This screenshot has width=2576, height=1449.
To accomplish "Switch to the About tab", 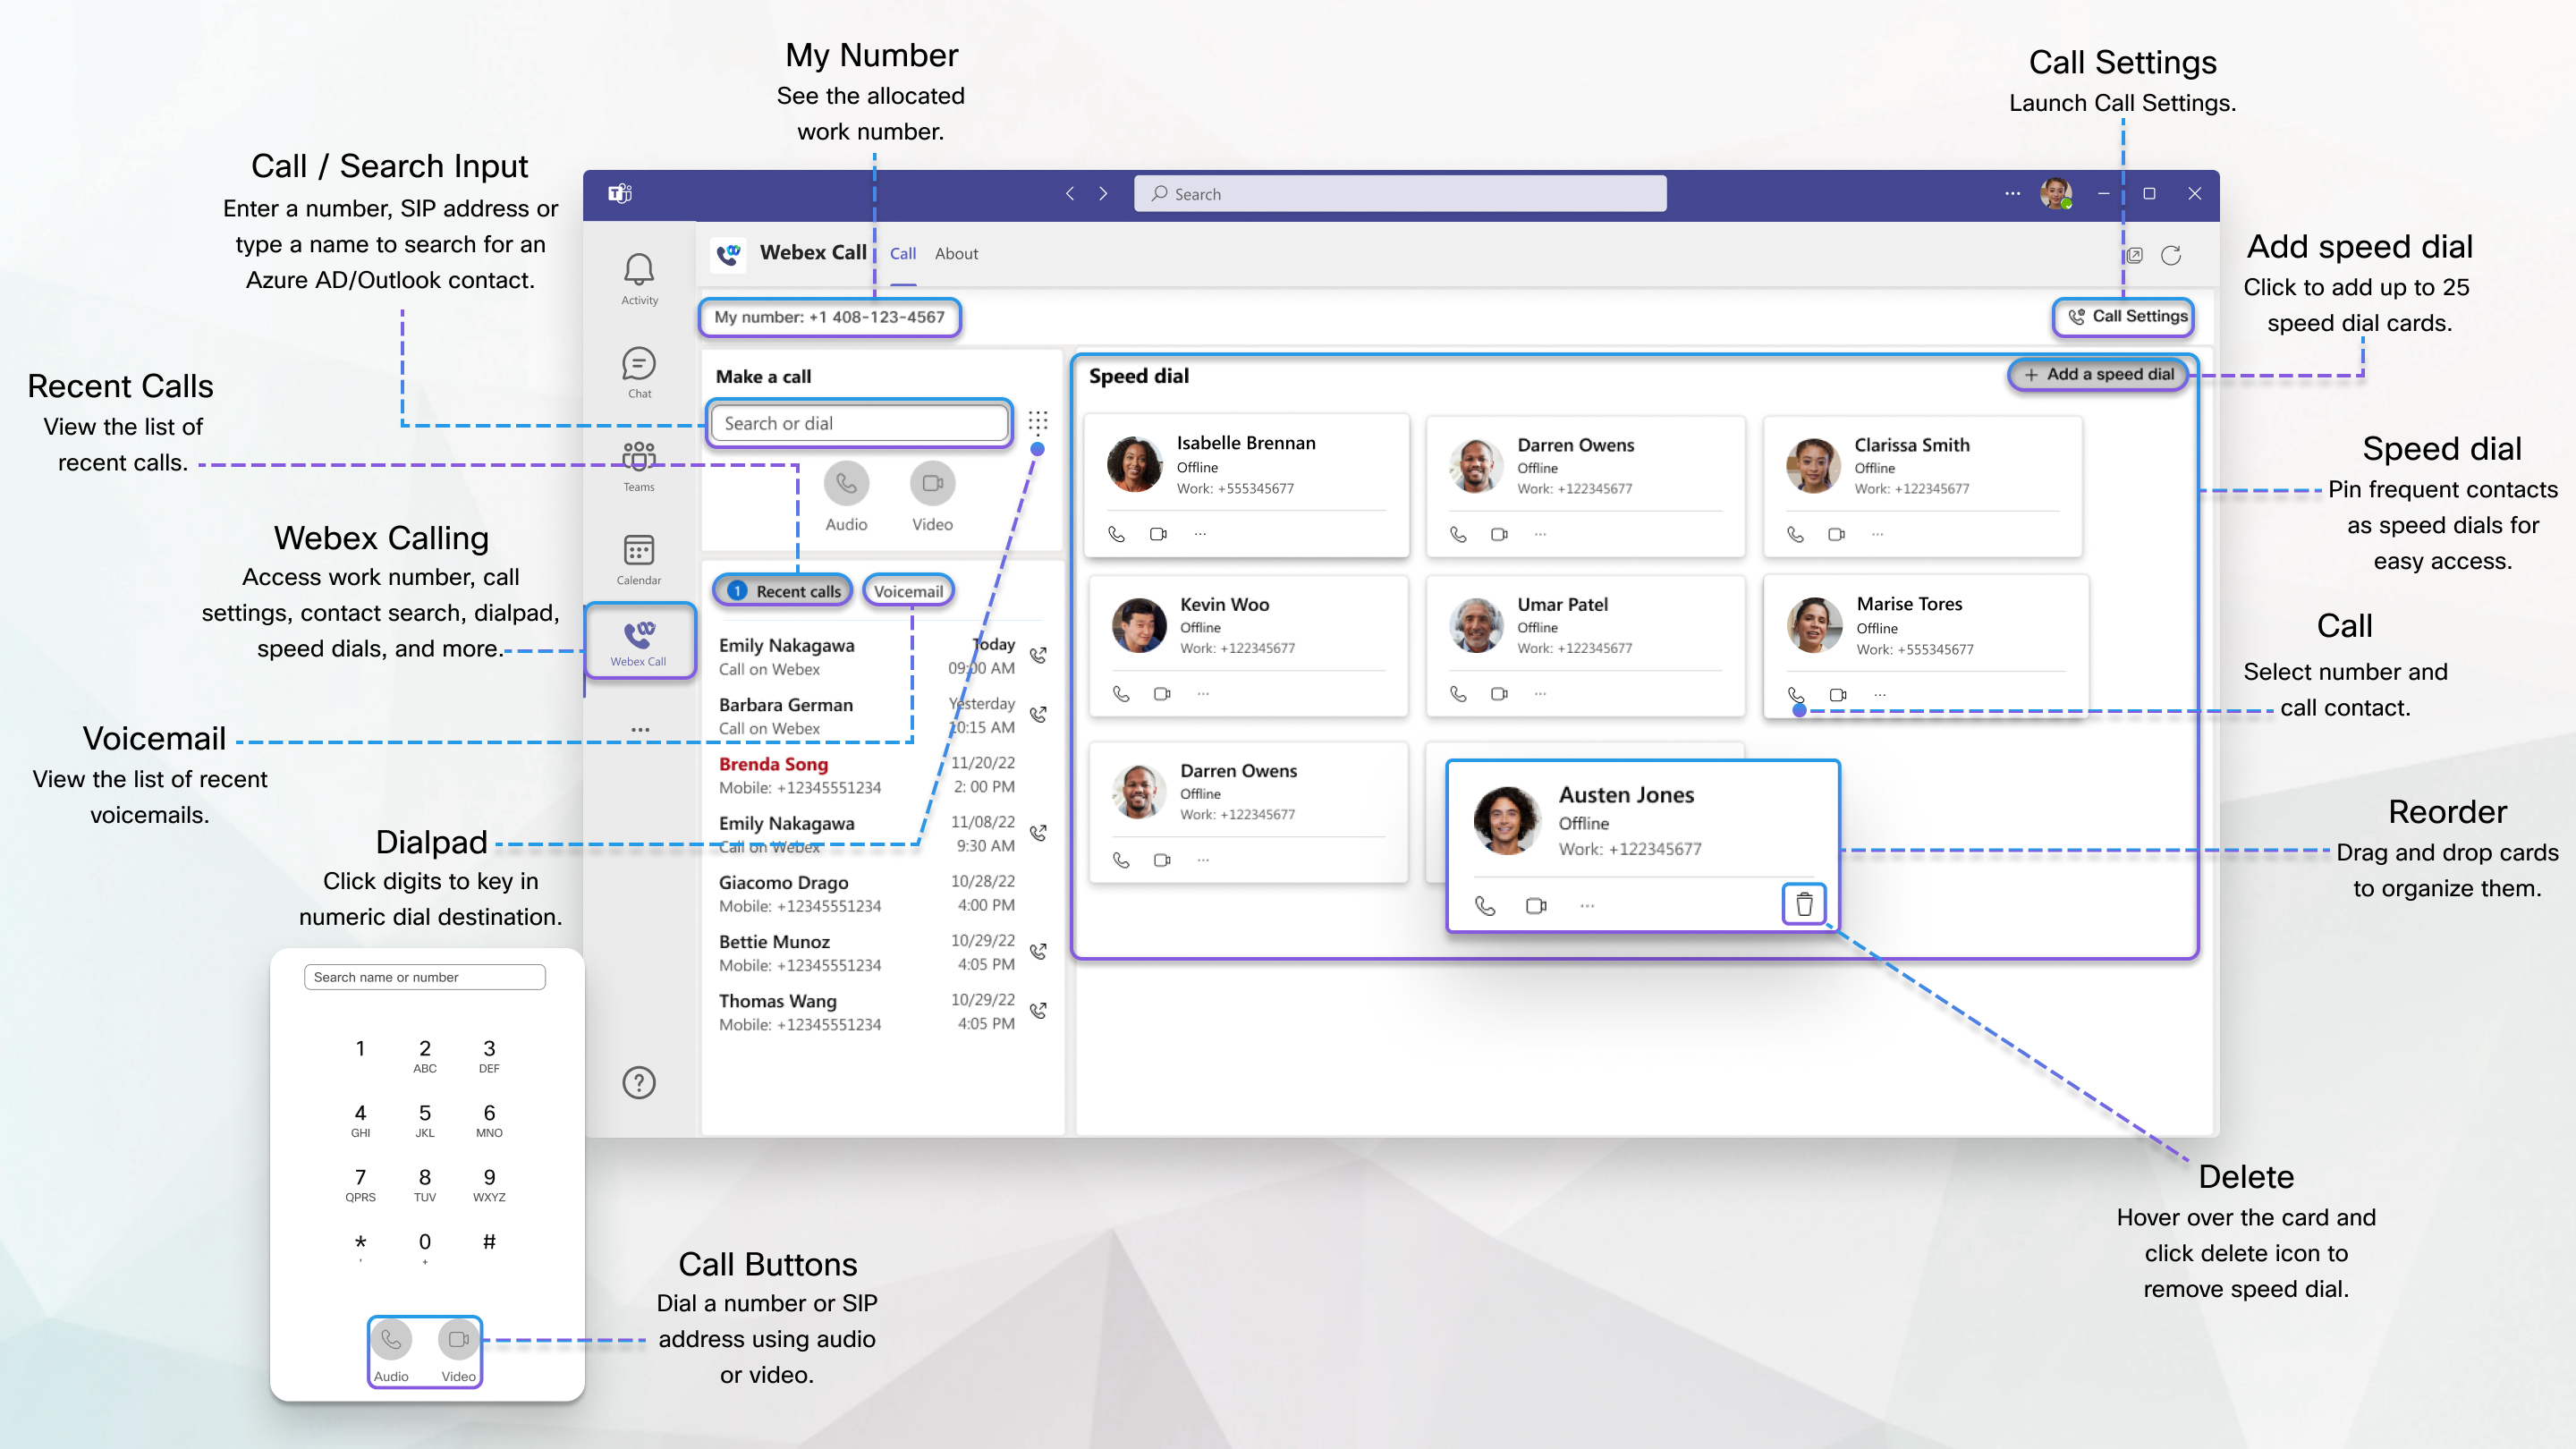I will coord(956,253).
